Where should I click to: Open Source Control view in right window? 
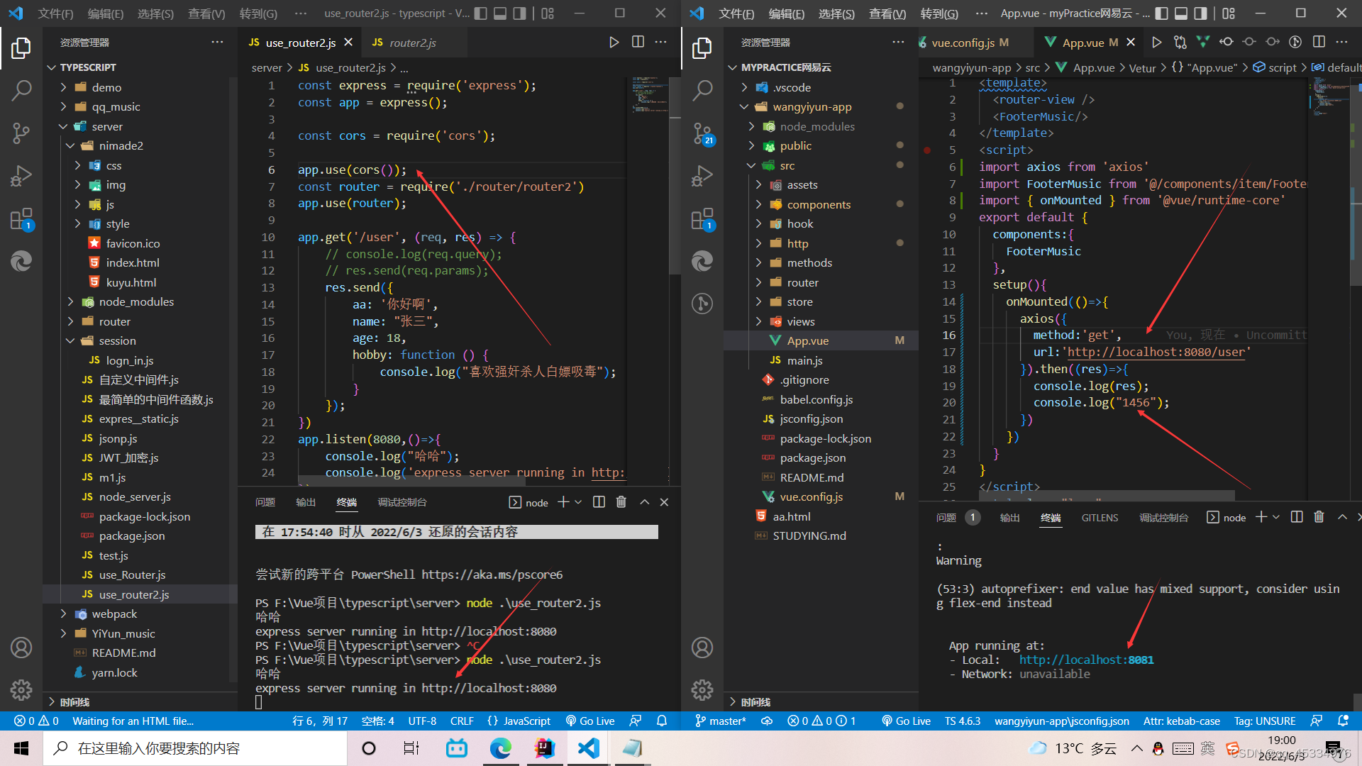(x=702, y=133)
